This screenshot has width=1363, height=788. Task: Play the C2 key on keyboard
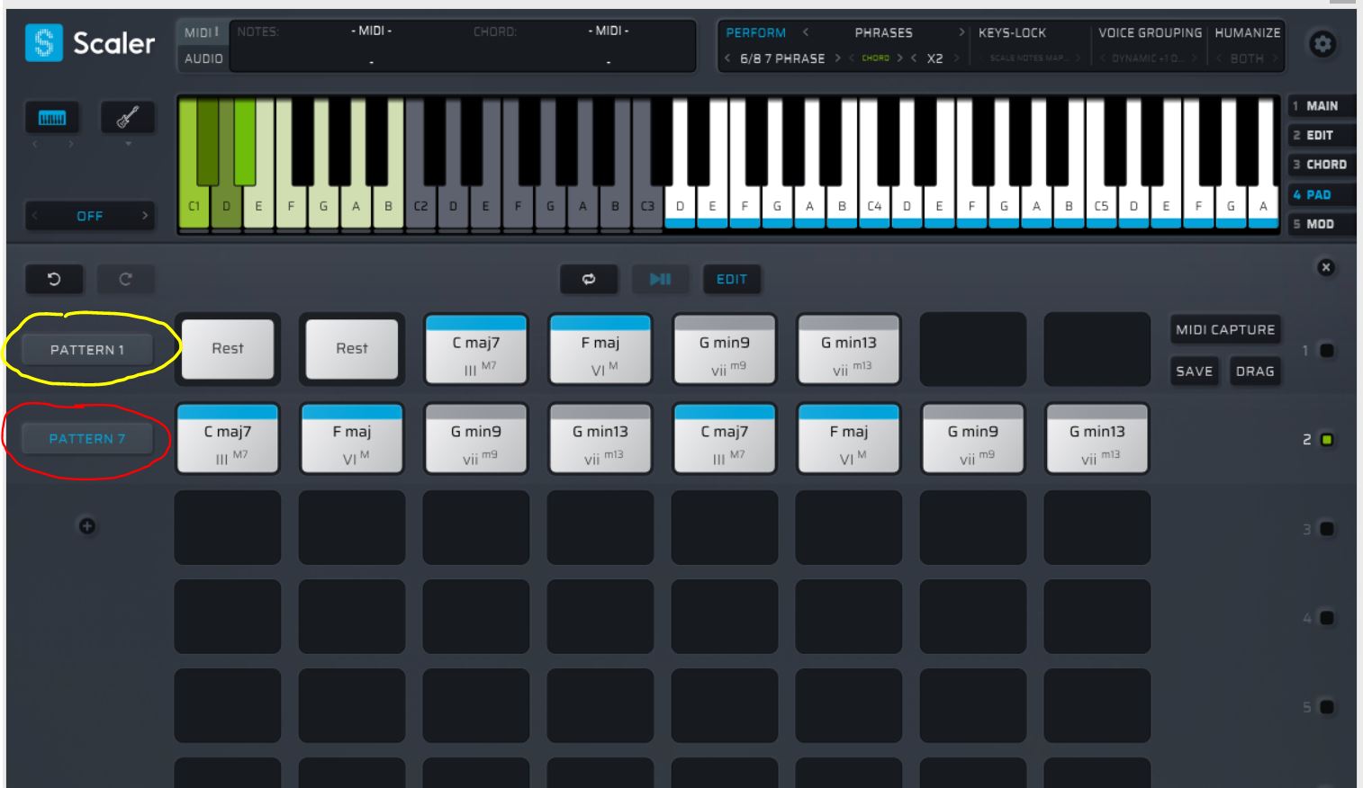(420, 207)
